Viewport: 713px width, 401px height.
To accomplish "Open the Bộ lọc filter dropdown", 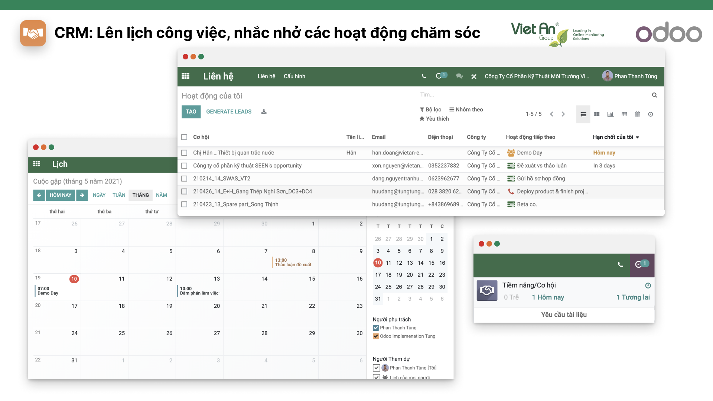I will click(430, 110).
